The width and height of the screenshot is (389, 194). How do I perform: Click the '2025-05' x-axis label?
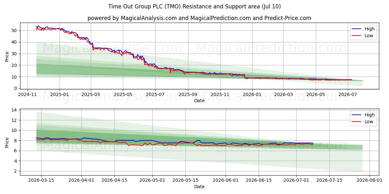(123, 94)
